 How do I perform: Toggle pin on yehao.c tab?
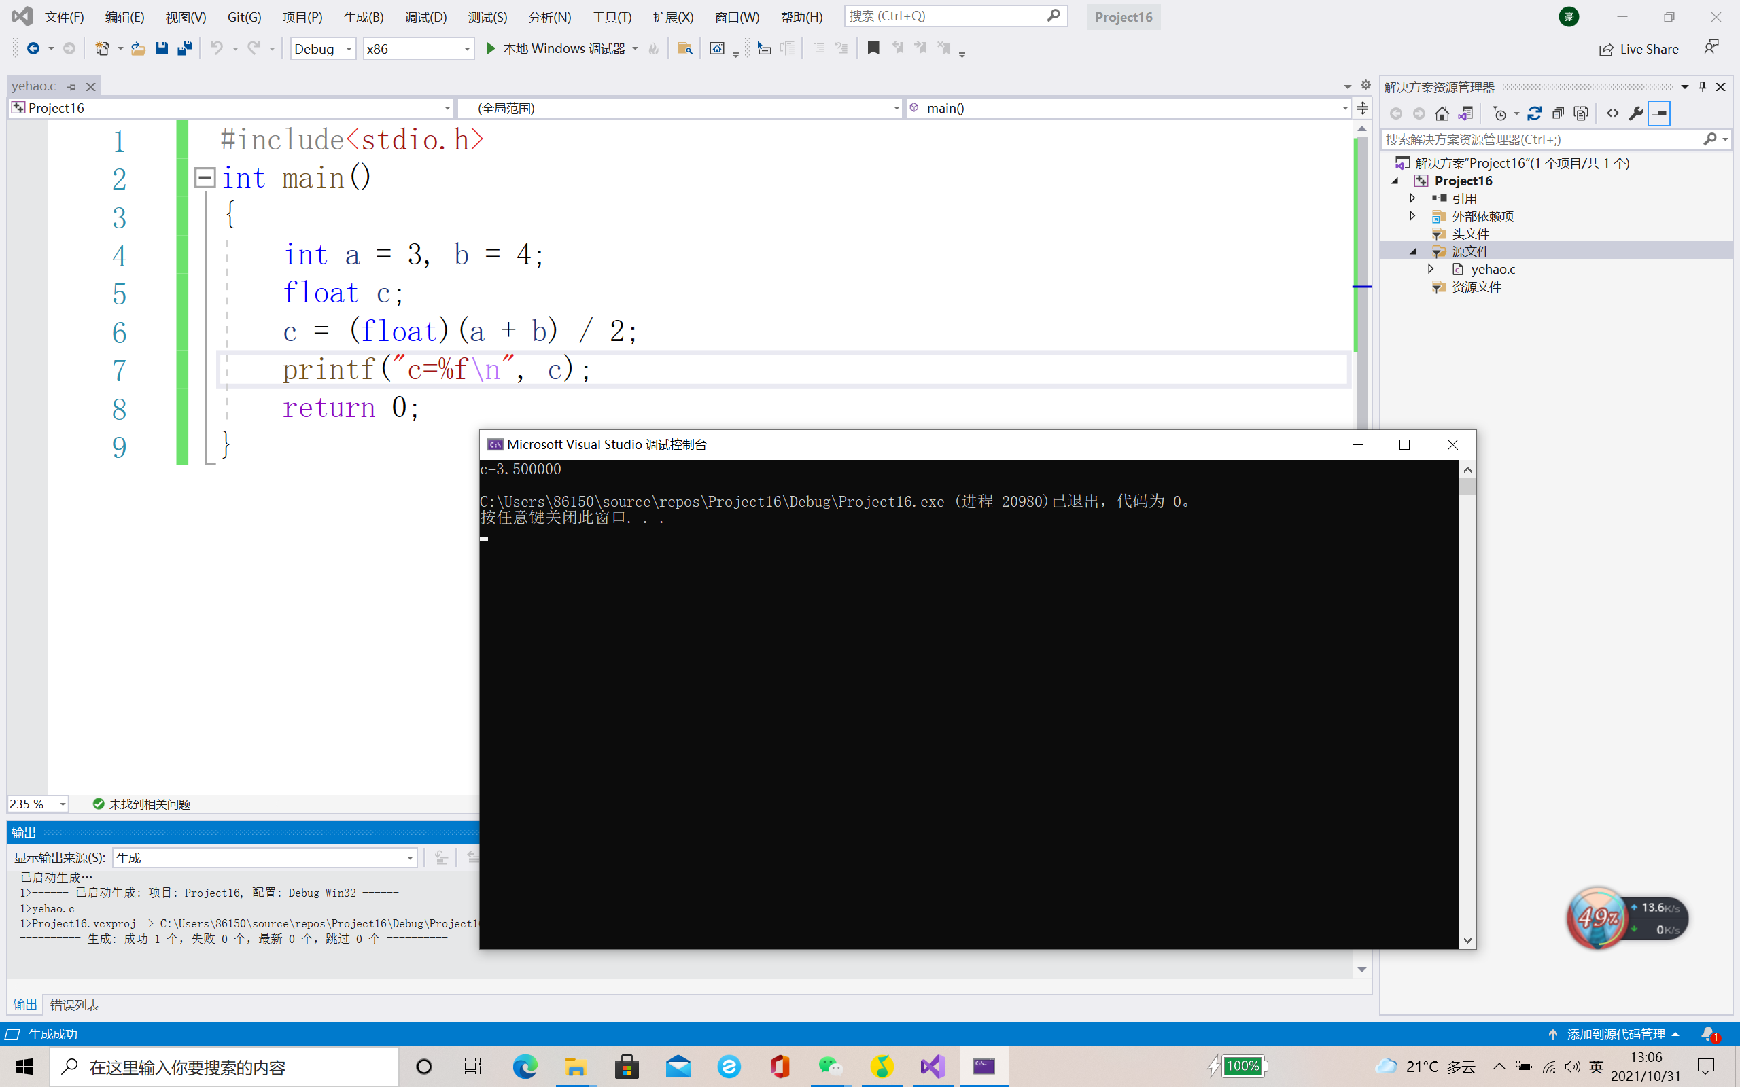click(x=72, y=86)
